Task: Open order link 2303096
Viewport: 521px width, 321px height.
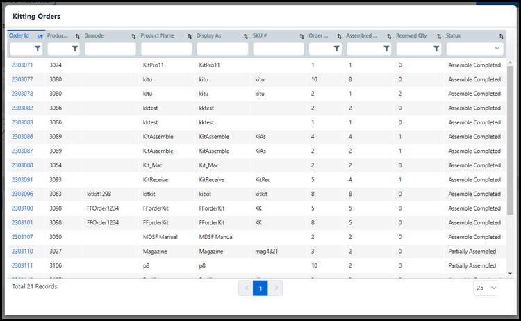Action: click(22, 194)
